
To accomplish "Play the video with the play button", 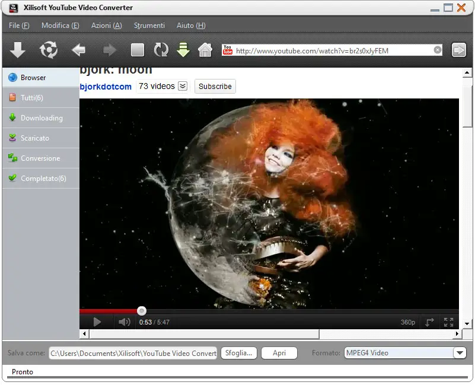I will tap(97, 322).
